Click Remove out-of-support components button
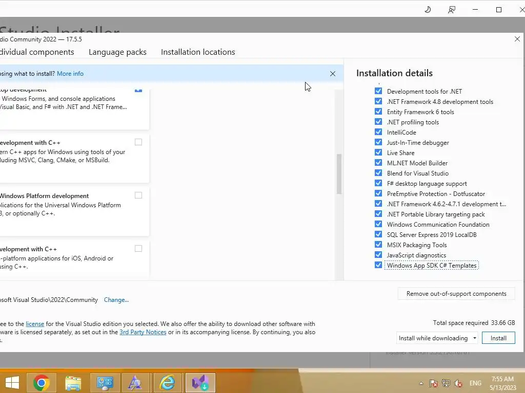 [x=456, y=294]
